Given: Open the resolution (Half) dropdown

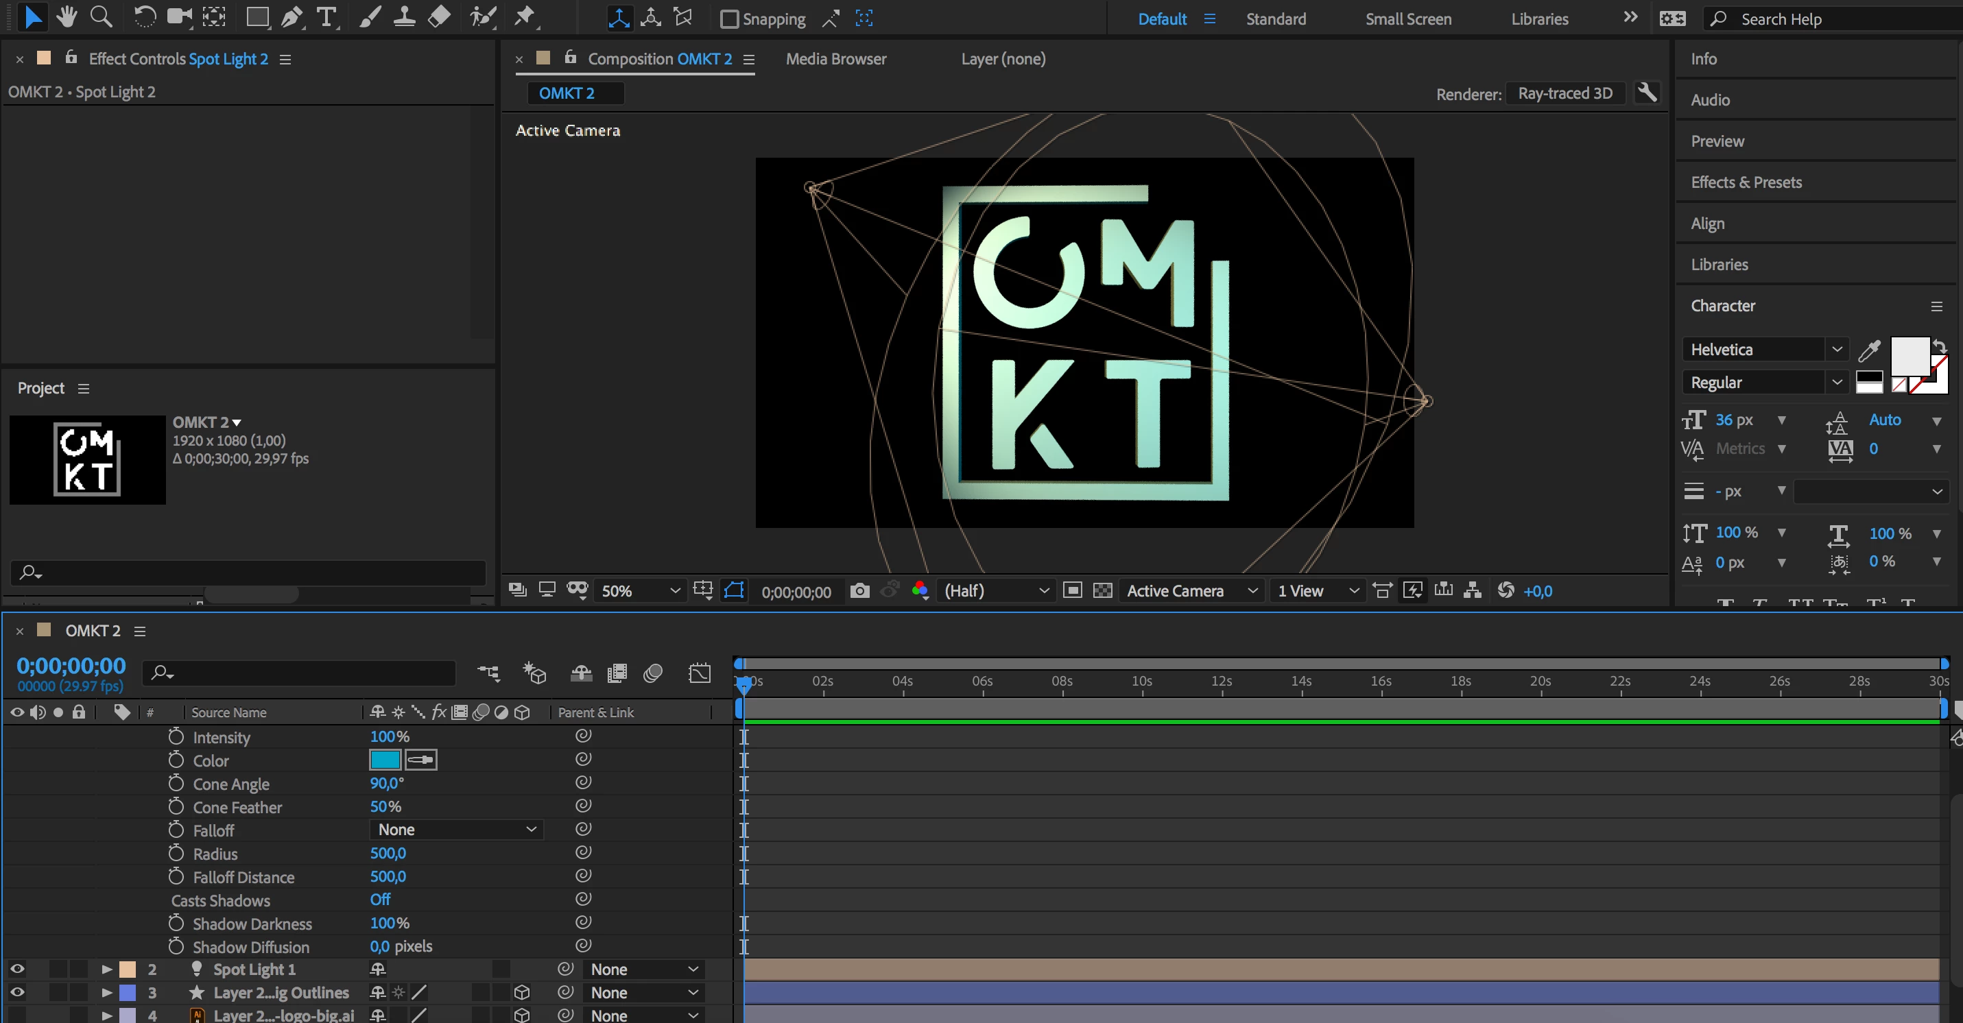Looking at the screenshot, I should coord(995,591).
